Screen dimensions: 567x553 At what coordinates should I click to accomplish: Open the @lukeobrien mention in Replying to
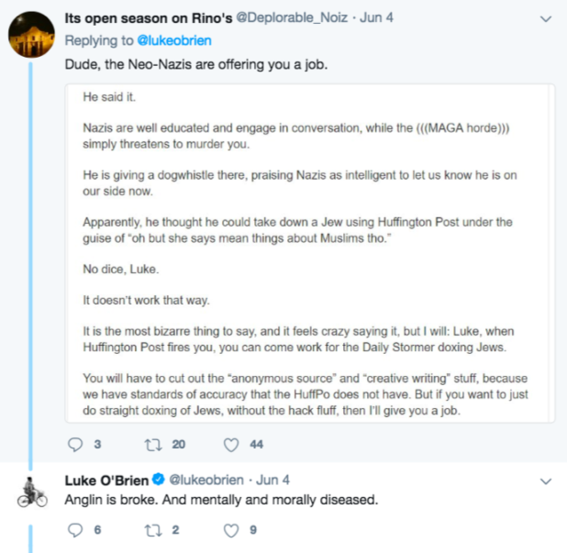[174, 40]
